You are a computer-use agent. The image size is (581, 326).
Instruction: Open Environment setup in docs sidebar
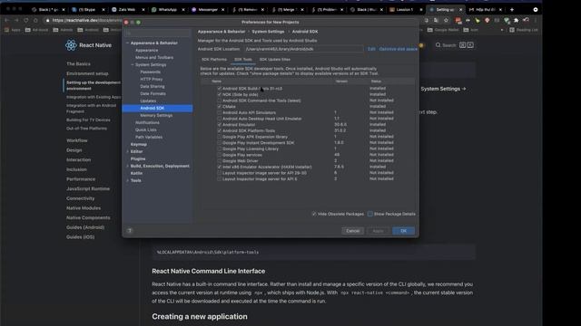(87, 73)
